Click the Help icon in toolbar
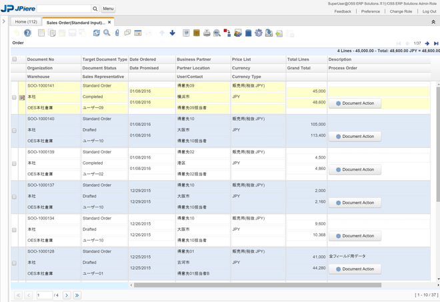The height and width of the screenshot is (302, 440). tap(27, 33)
